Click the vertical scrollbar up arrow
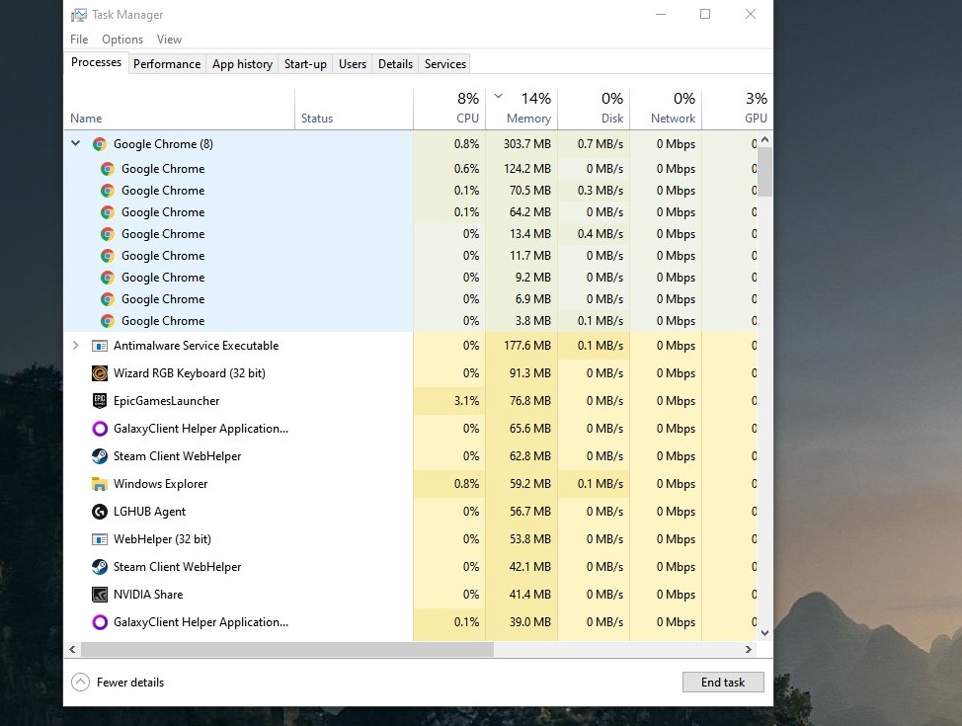 (x=764, y=140)
